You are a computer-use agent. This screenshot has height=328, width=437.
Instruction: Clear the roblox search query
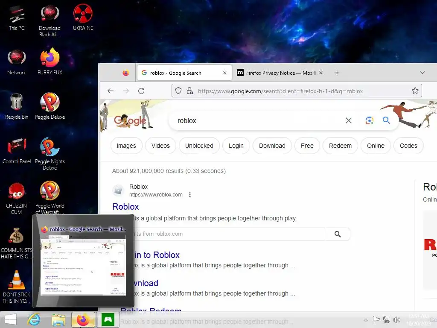pos(348,120)
